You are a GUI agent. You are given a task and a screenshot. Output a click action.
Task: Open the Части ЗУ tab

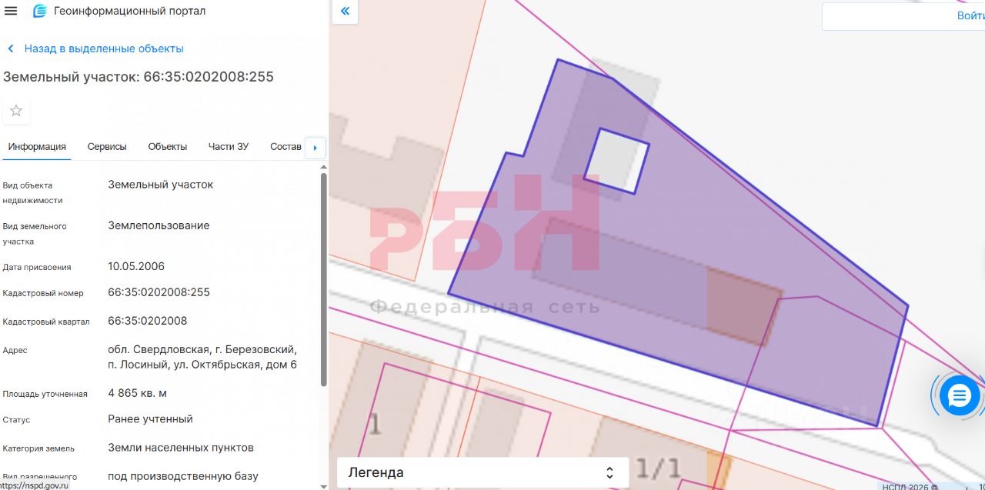click(229, 147)
